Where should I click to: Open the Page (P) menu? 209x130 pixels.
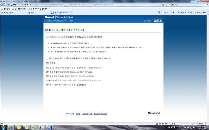click(x=182, y=12)
